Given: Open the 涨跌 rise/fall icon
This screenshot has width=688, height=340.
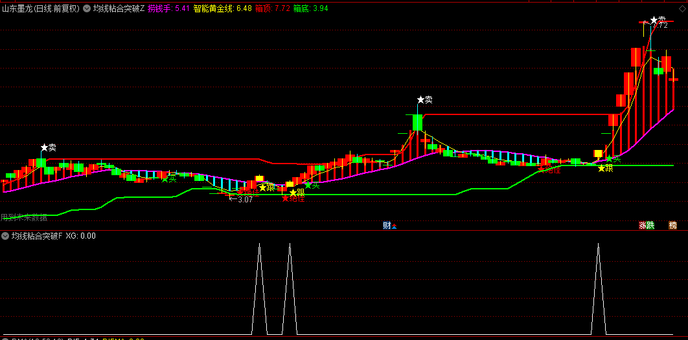Looking at the screenshot, I should pyautogui.click(x=647, y=226).
